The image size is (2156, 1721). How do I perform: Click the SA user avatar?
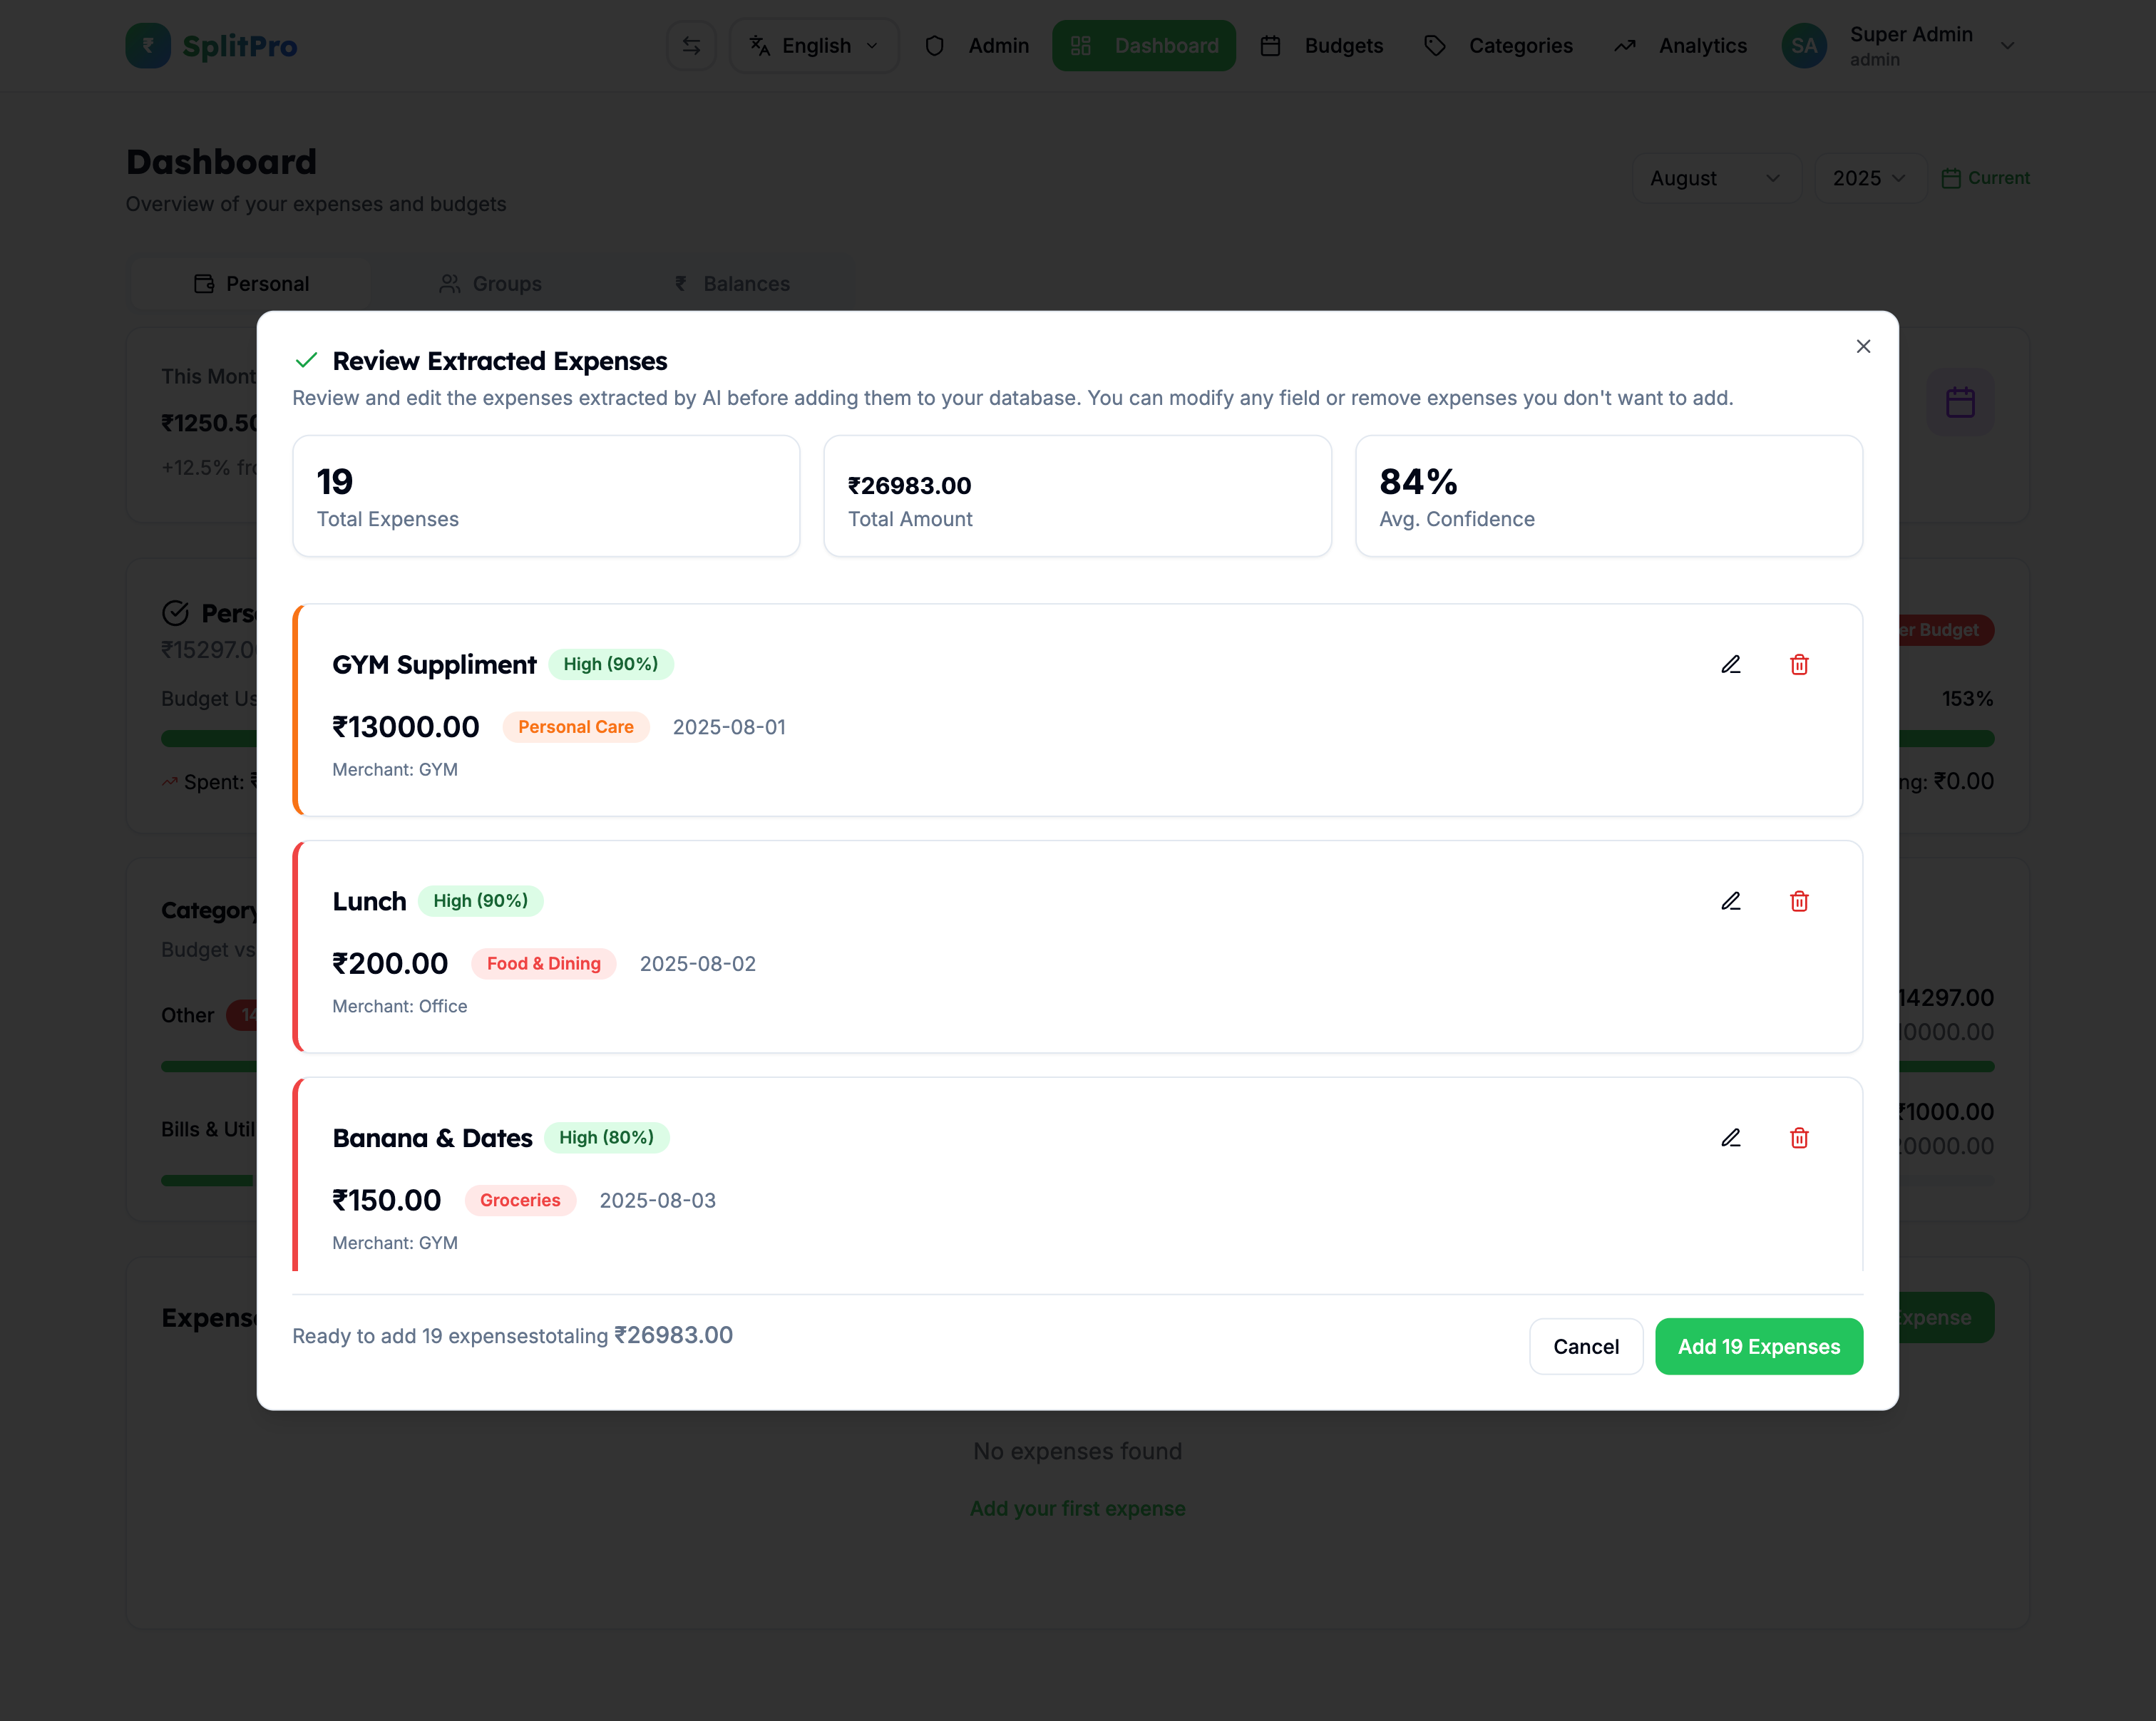coord(1804,46)
